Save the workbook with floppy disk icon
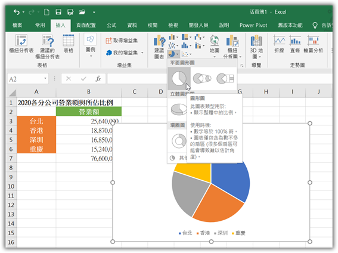This screenshot has width=338, height=253. pyautogui.click(x=58, y=12)
